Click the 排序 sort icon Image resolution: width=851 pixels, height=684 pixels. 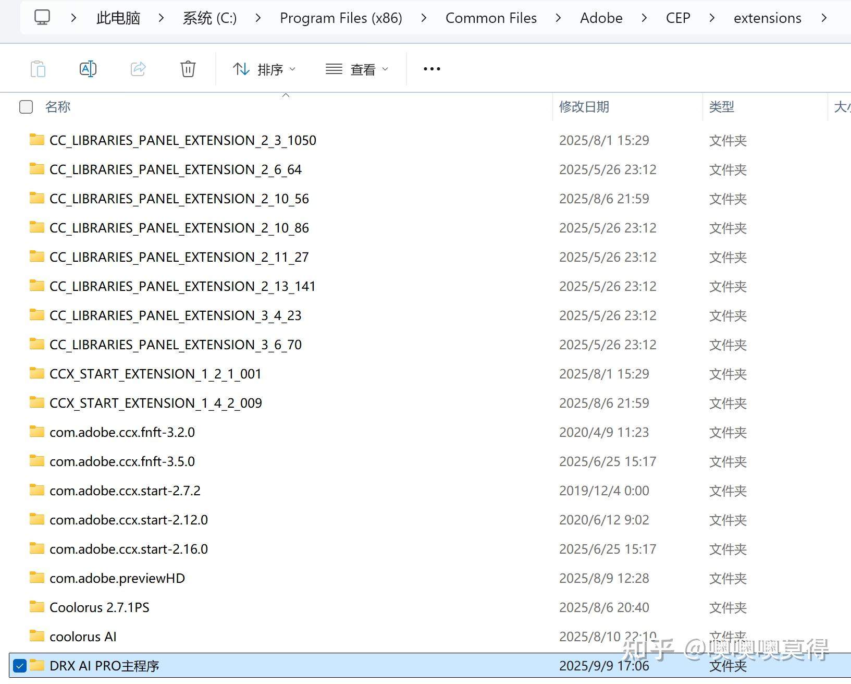click(x=241, y=68)
